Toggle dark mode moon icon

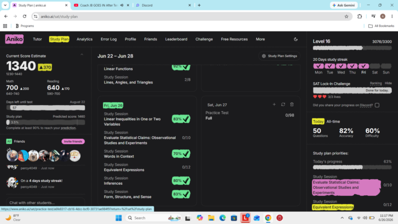click(x=295, y=39)
